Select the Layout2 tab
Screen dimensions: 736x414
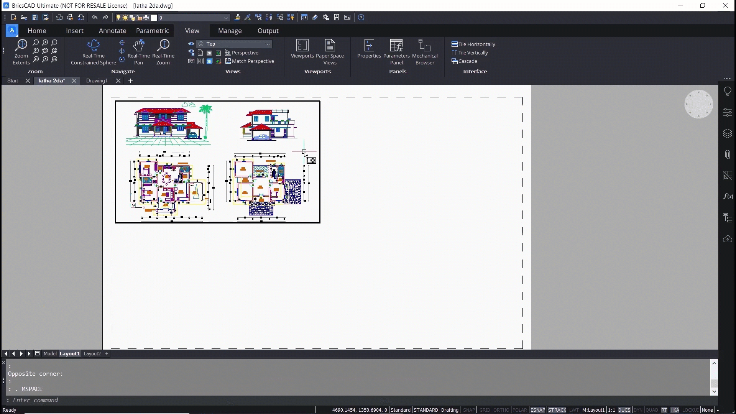(92, 353)
